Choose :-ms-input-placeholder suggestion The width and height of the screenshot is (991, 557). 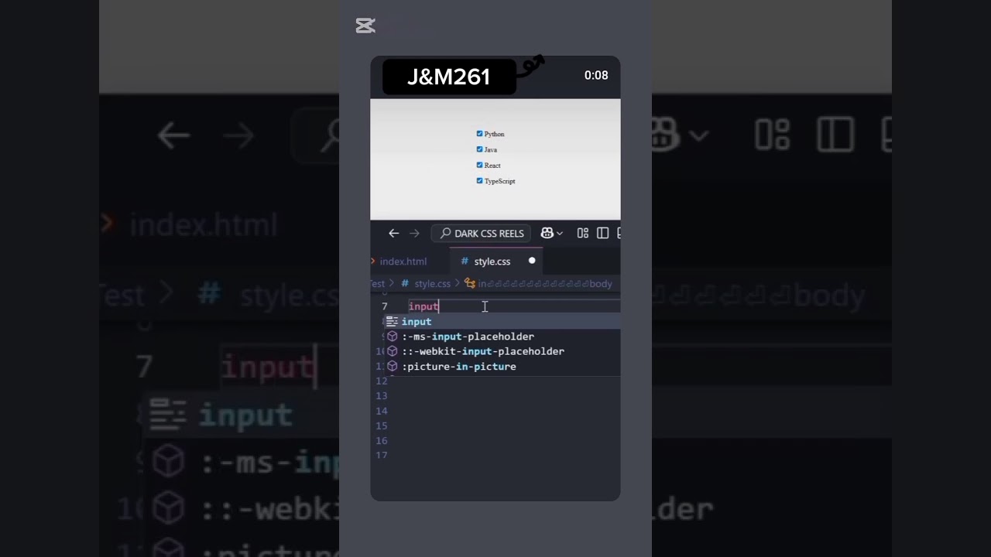point(502,337)
